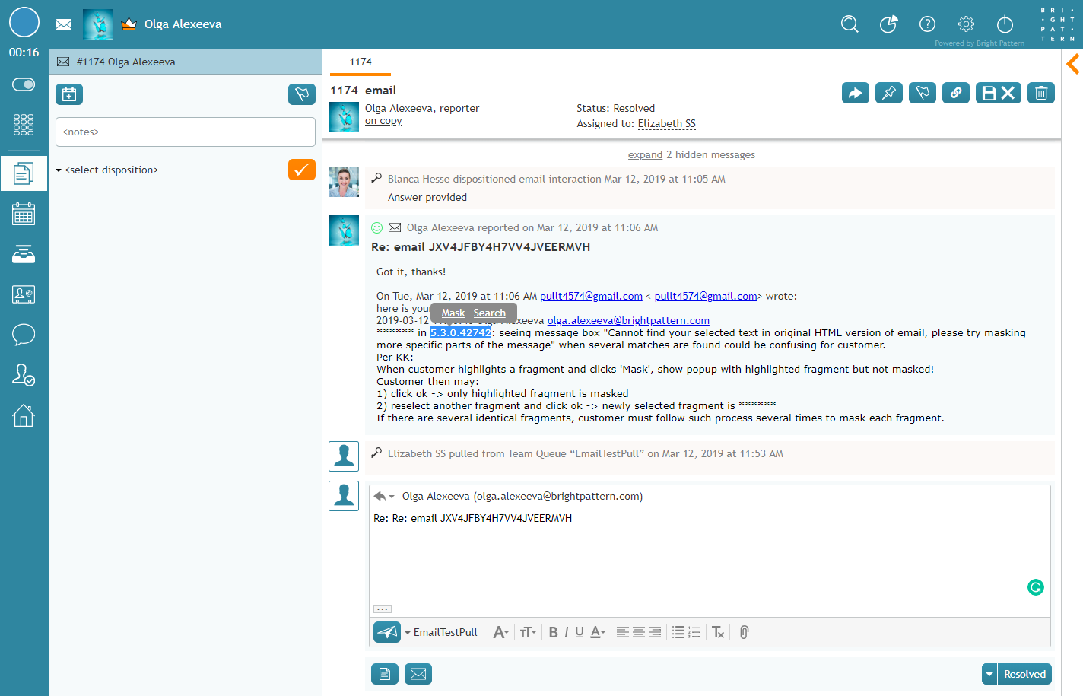Click the flag button in notes panel
The width and height of the screenshot is (1083, 696).
pos(302,94)
